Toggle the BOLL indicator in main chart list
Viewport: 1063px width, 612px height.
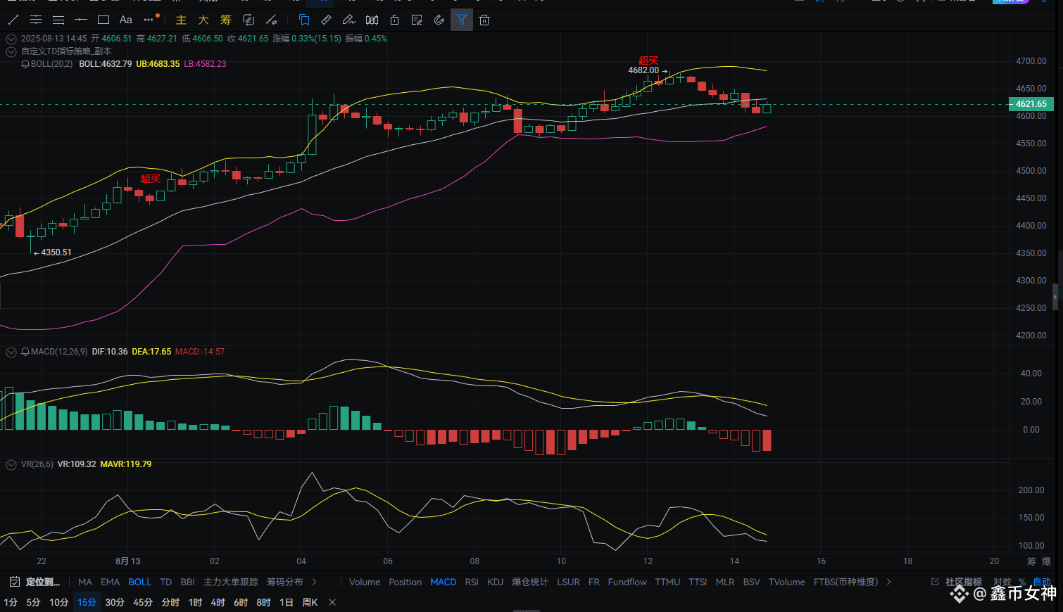point(139,582)
